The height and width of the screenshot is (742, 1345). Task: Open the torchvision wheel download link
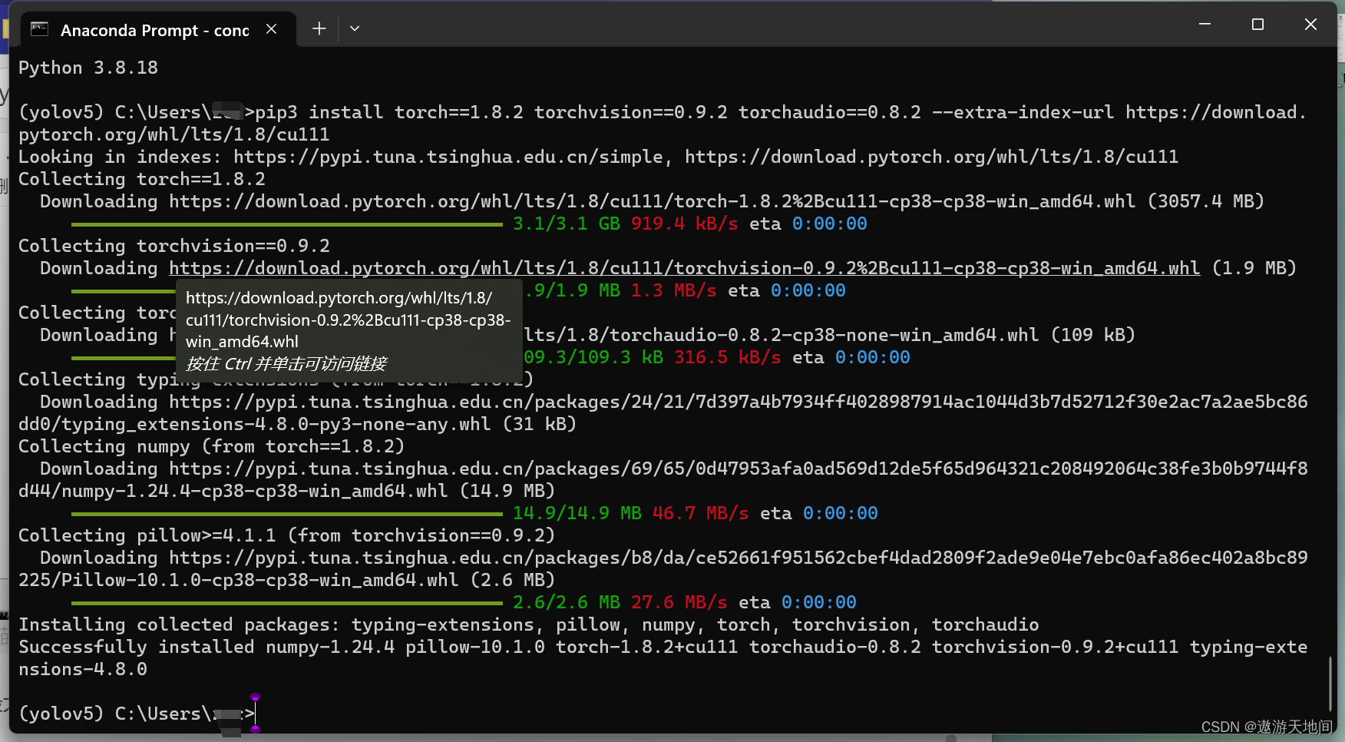click(x=684, y=268)
